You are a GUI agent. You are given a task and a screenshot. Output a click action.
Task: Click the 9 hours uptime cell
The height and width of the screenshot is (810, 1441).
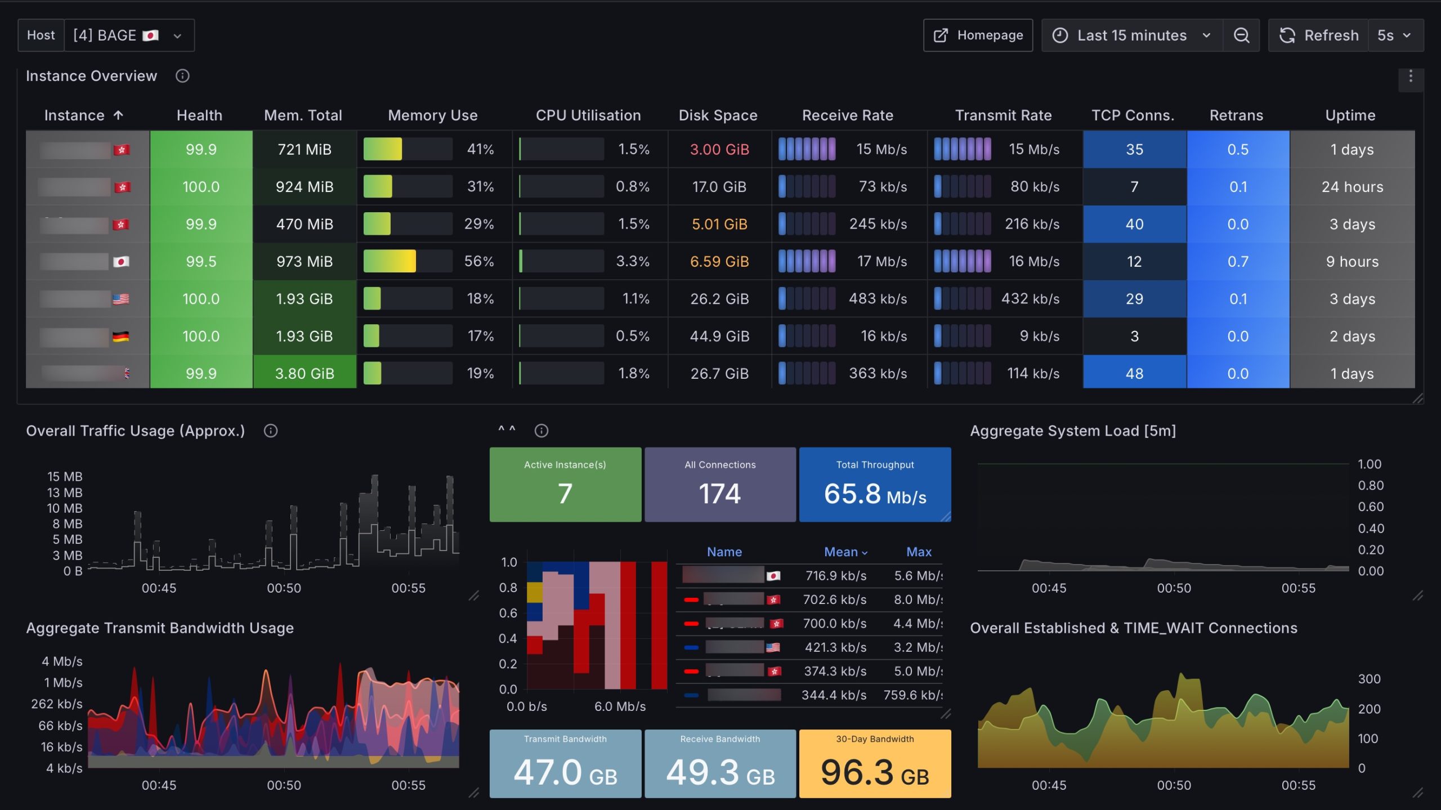pyautogui.click(x=1352, y=261)
